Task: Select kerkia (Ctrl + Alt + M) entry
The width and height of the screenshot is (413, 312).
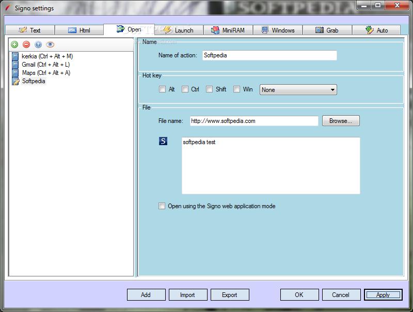Action: tap(47, 56)
